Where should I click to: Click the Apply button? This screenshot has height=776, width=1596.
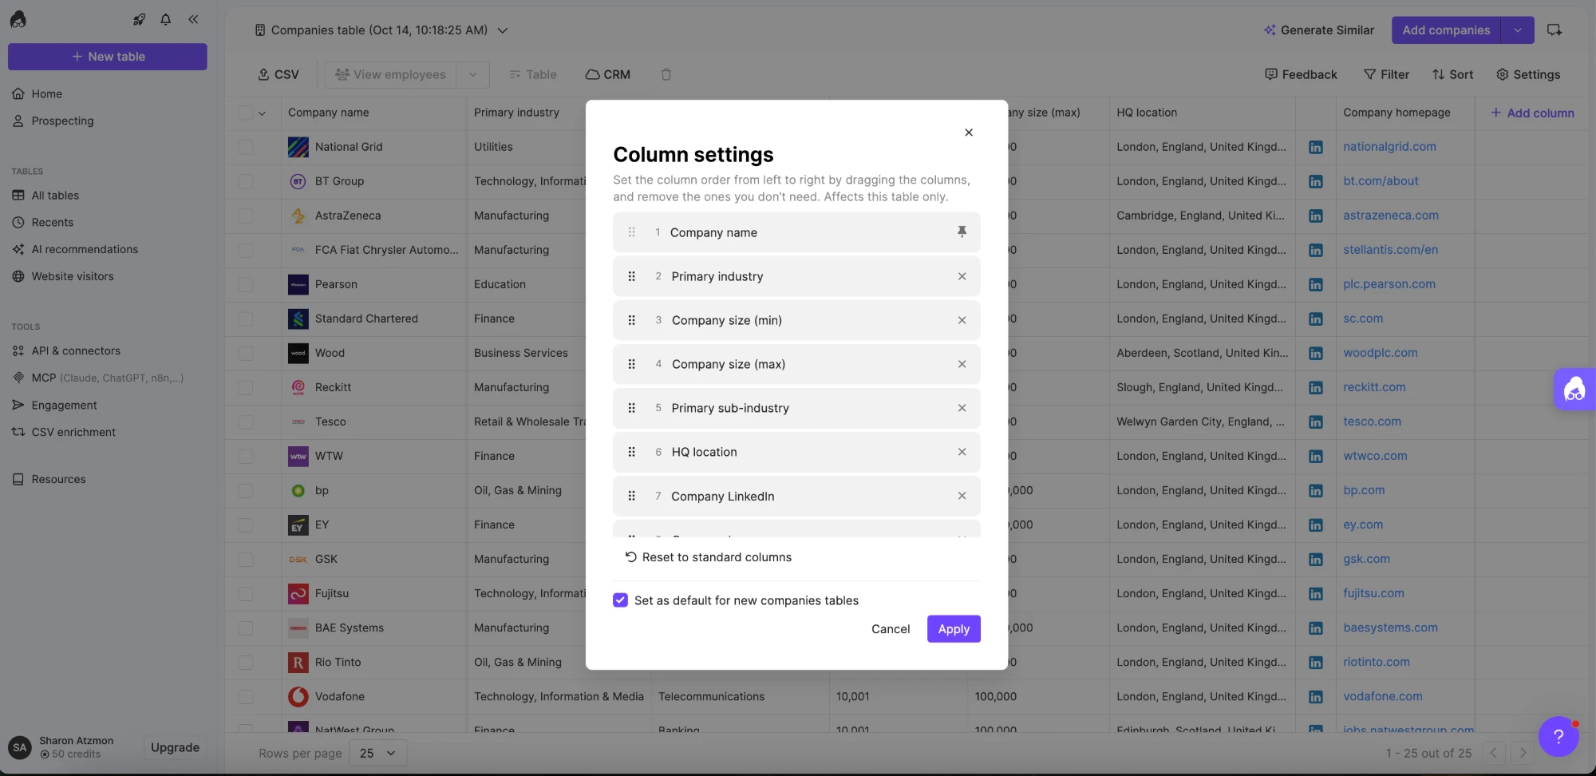pyautogui.click(x=954, y=629)
